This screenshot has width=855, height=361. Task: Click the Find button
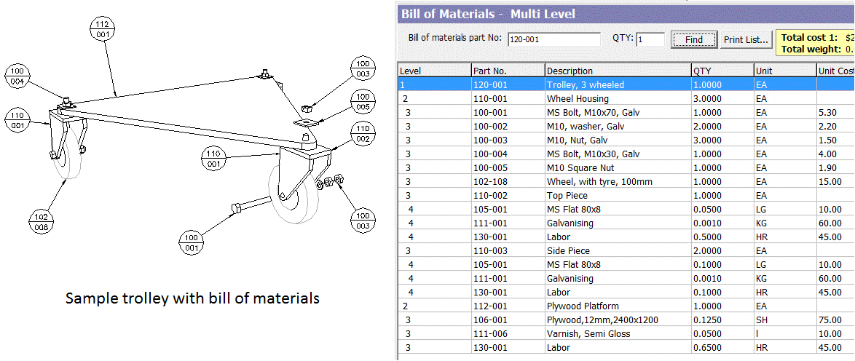pos(693,39)
